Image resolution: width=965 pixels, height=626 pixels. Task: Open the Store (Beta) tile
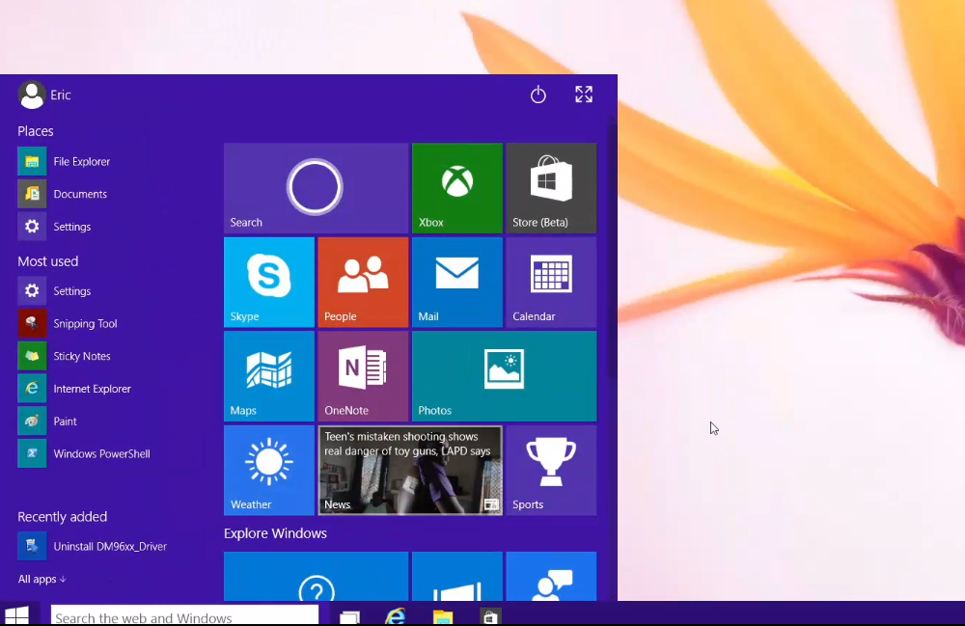[x=551, y=188]
